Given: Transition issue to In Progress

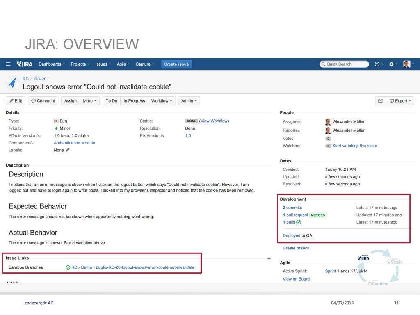Looking at the screenshot, I should coord(134,101).
